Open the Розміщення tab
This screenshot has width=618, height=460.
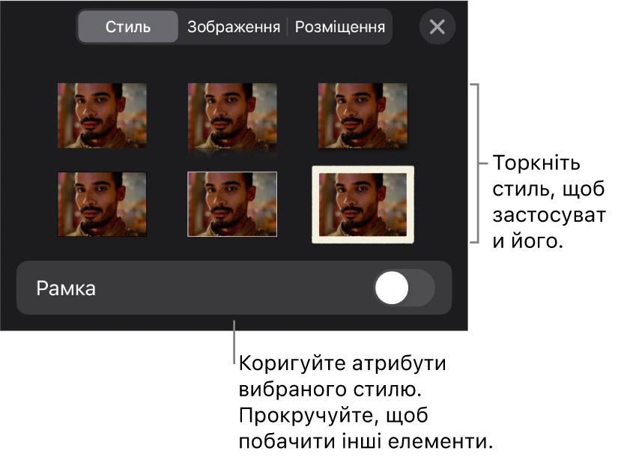tap(340, 27)
